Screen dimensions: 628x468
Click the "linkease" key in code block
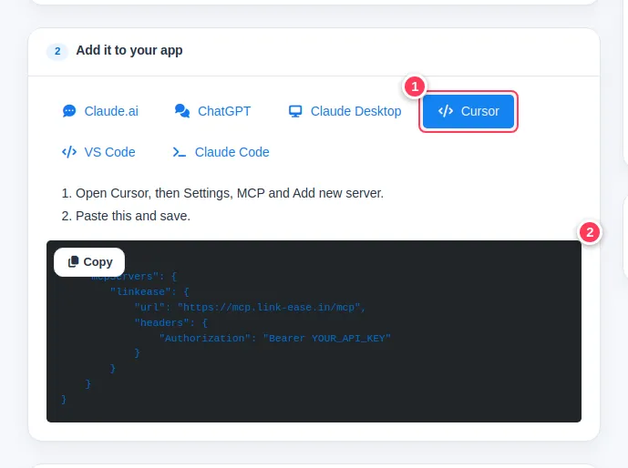tap(143, 292)
